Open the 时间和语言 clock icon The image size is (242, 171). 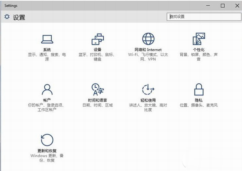pos(98,89)
